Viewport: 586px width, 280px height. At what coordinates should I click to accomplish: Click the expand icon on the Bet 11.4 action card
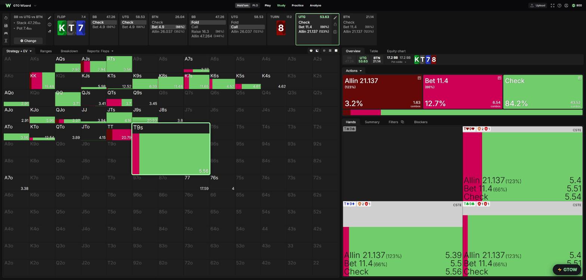(499, 78)
